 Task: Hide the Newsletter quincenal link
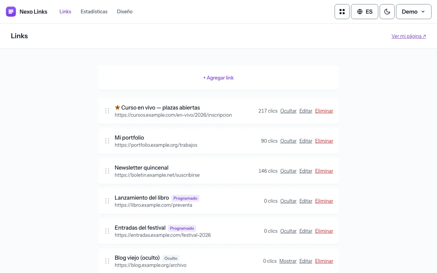pos(288,171)
